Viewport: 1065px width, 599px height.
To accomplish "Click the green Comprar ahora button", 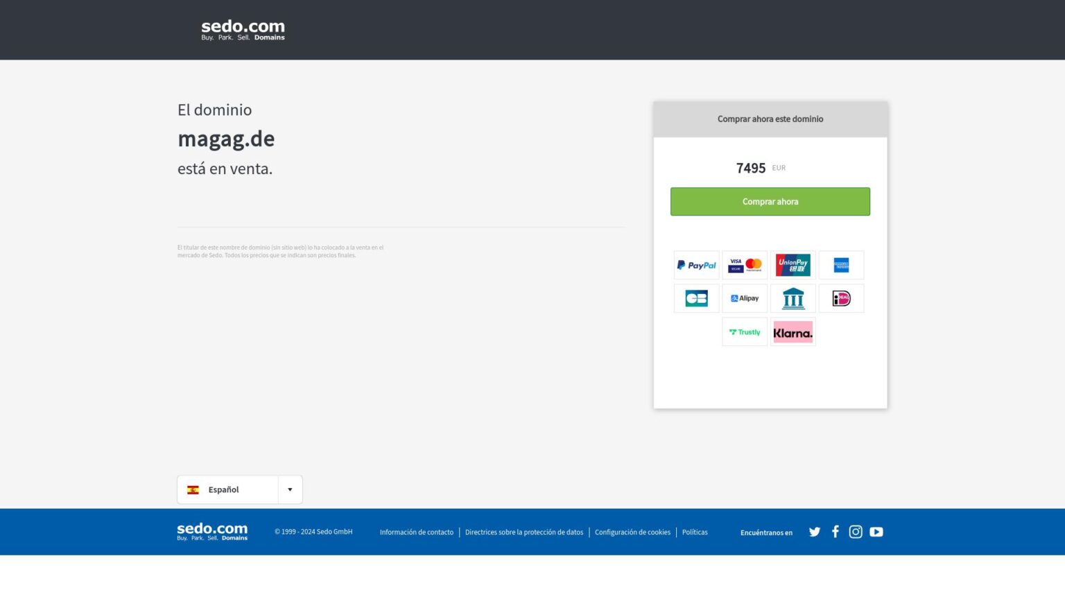I will pos(770,202).
